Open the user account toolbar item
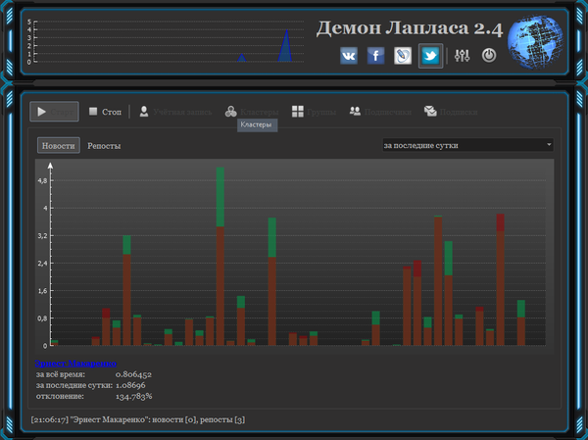The width and height of the screenshot is (588, 440). (x=144, y=112)
